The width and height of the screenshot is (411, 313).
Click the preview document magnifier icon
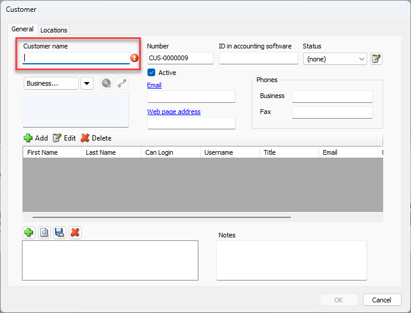(x=44, y=233)
